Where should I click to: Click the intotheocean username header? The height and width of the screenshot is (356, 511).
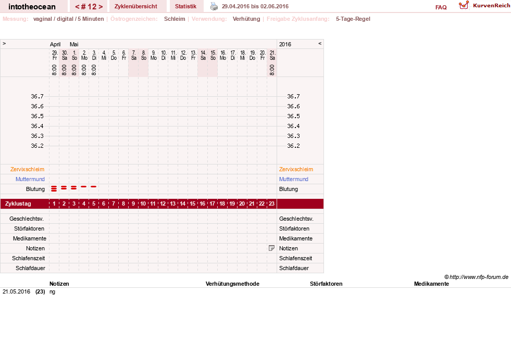tap(32, 7)
